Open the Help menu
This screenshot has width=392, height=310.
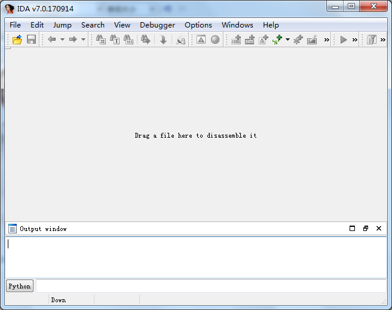click(x=271, y=25)
